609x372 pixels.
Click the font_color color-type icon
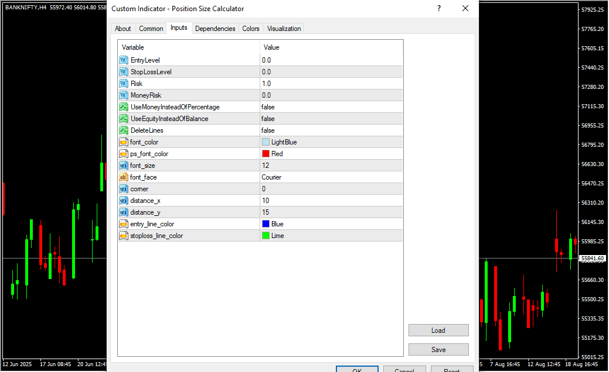(x=123, y=142)
